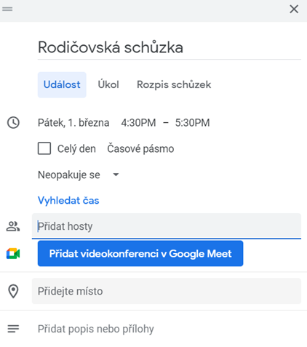Click the guests people icon

point(13,226)
